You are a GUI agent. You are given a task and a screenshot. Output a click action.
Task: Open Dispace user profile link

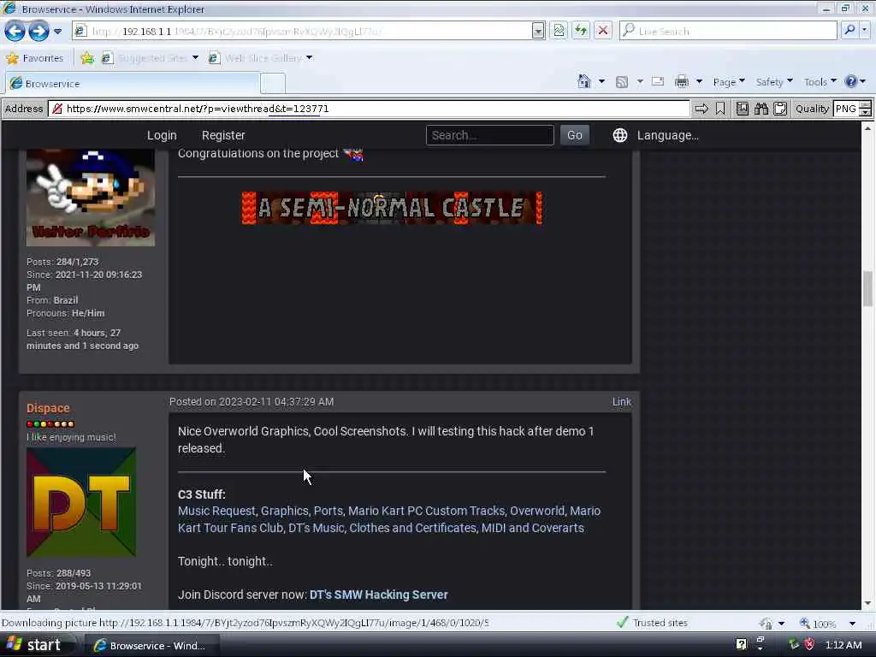coord(48,408)
